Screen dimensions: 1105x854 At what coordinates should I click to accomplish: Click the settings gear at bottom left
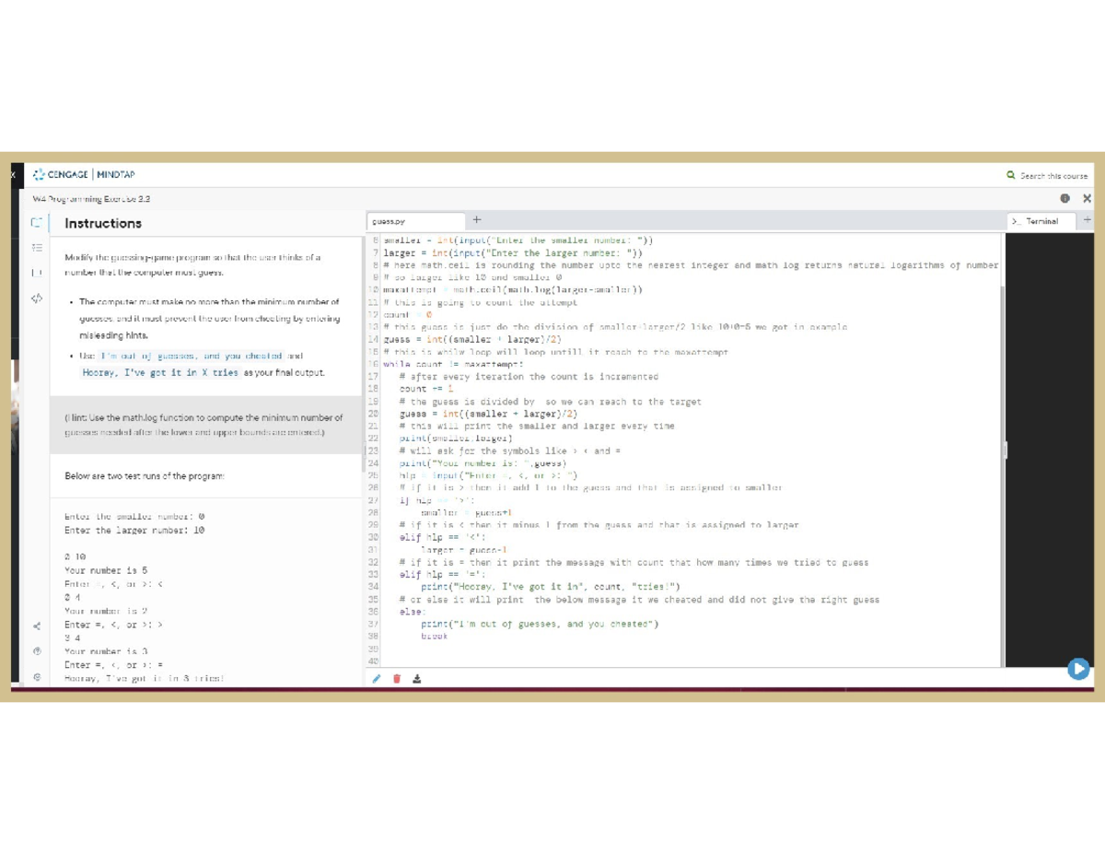(35, 677)
